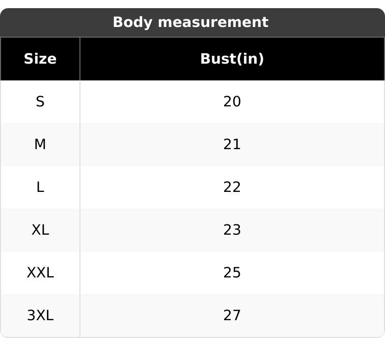The image size is (385, 338).
Task: Select the bust value 22
Action: point(232,187)
